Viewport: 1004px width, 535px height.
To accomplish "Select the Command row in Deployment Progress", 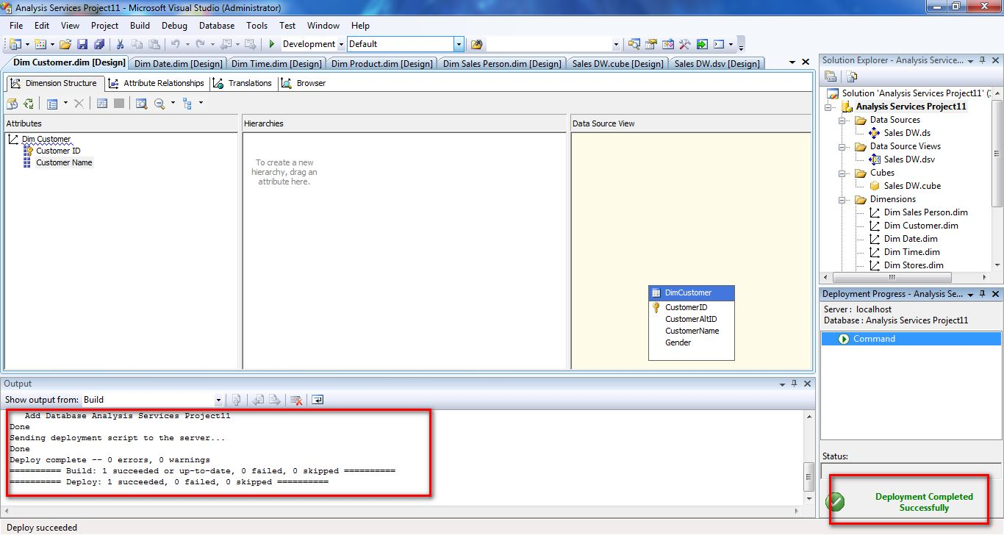I will pos(911,339).
